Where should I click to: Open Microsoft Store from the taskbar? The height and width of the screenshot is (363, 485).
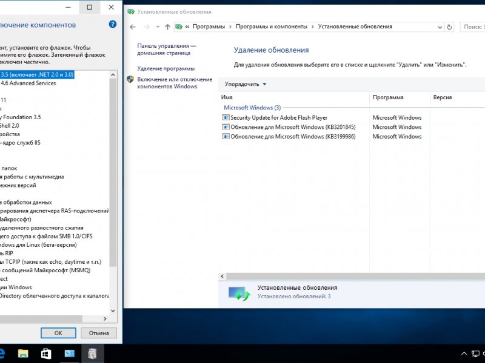click(x=46, y=353)
